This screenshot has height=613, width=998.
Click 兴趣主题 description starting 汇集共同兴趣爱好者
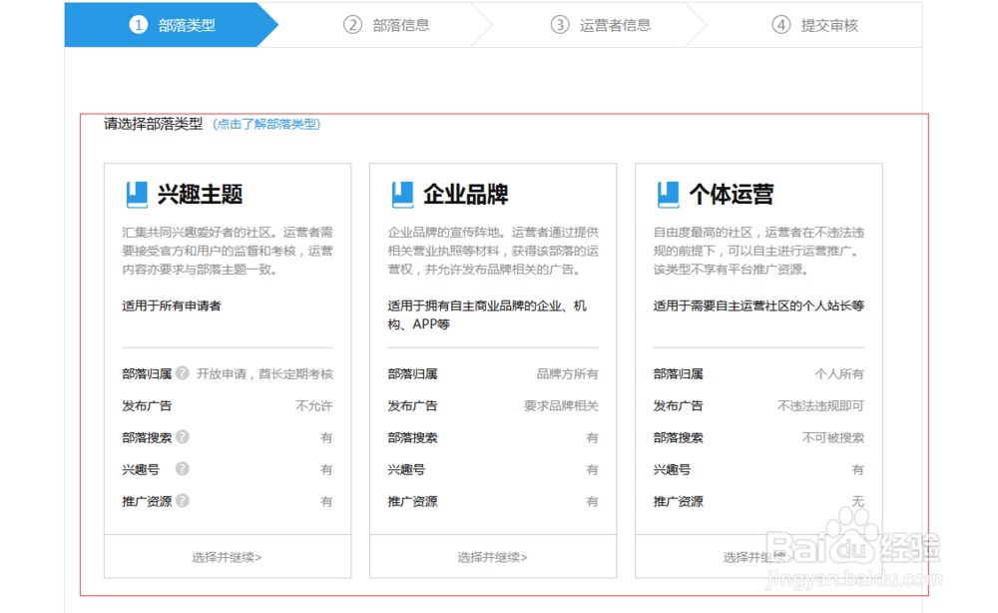pos(228,251)
